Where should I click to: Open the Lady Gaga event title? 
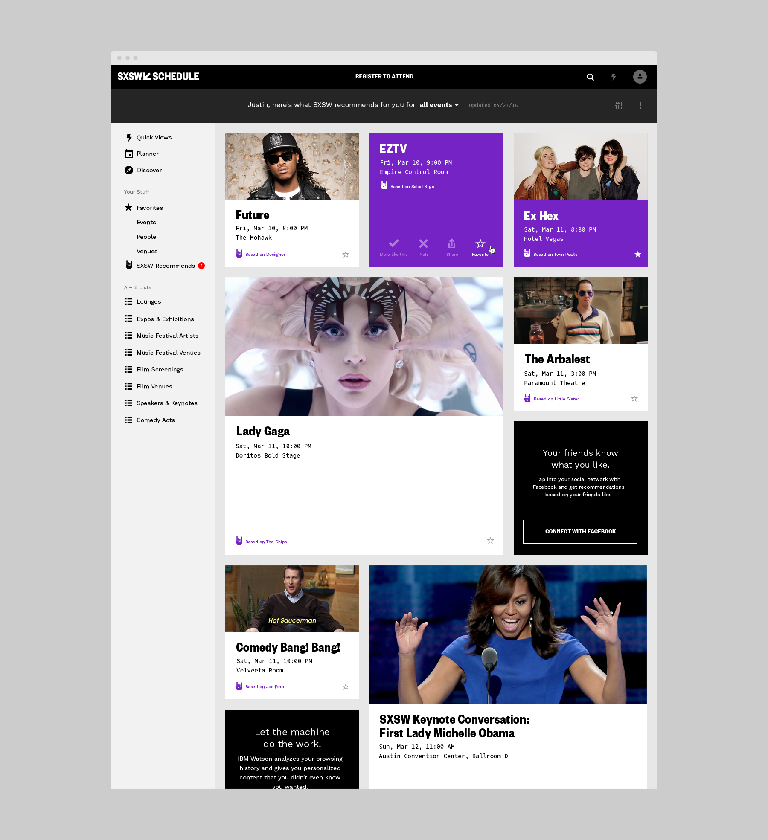point(263,432)
